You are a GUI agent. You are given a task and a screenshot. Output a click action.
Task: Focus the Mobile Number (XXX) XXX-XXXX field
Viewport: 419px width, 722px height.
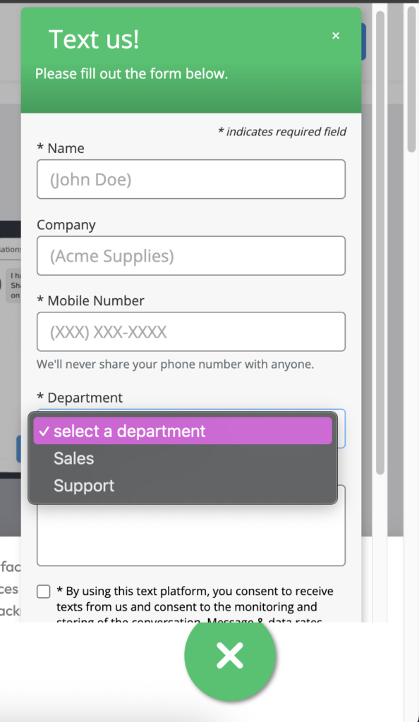tap(191, 331)
